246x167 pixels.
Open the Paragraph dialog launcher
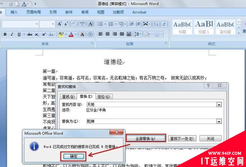[x=166, y=43]
